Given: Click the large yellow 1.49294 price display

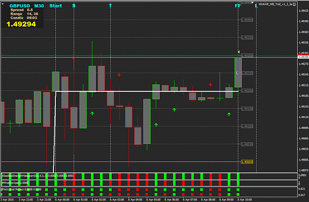Looking at the screenshot, I should [x=21, y=24].
